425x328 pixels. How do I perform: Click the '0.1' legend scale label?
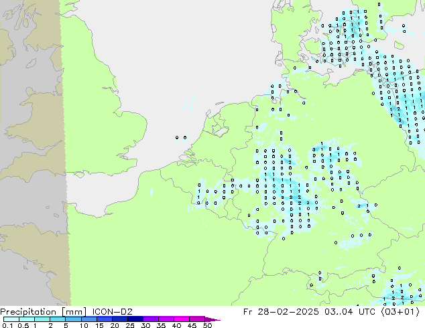click(7, 325)
